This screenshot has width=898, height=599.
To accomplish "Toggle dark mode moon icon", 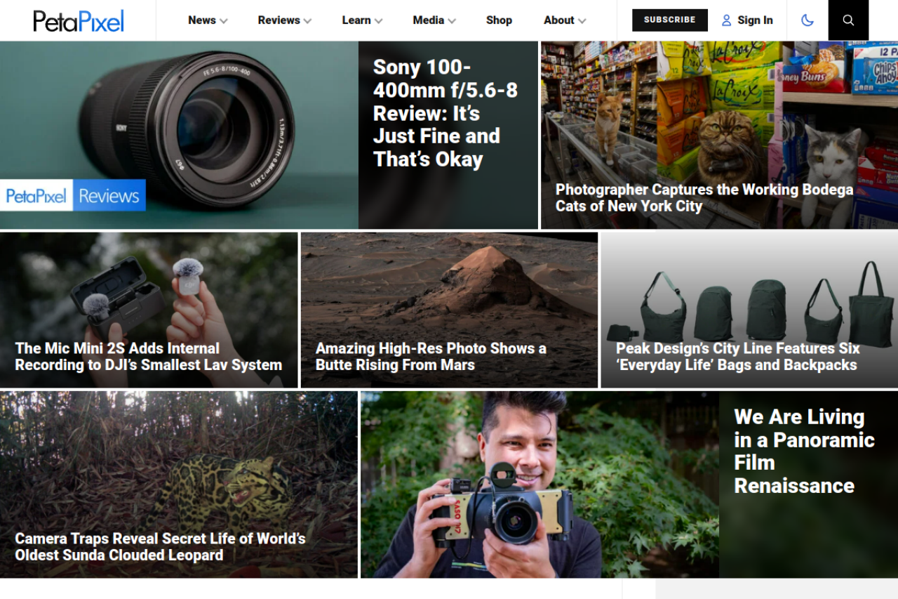I will (x=807, y=20).
